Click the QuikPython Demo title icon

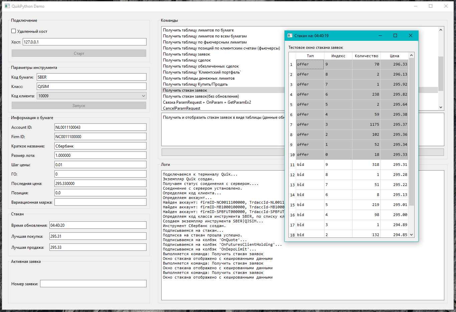[x=7, y=6]
